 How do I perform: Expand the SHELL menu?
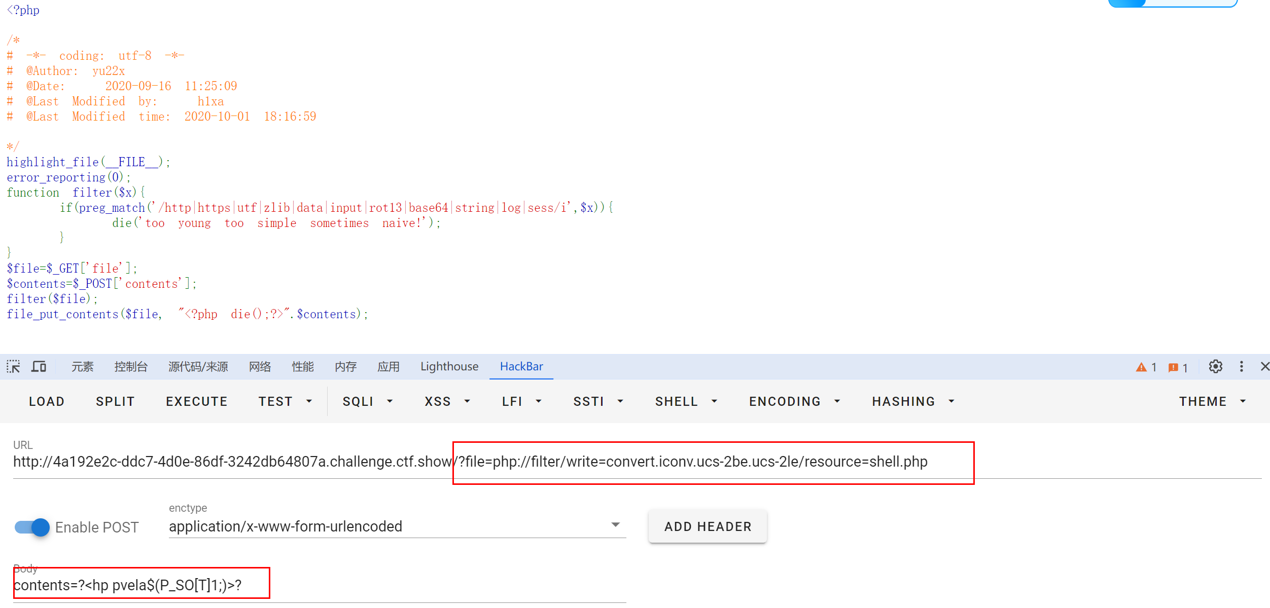click(x=686, y=401)
